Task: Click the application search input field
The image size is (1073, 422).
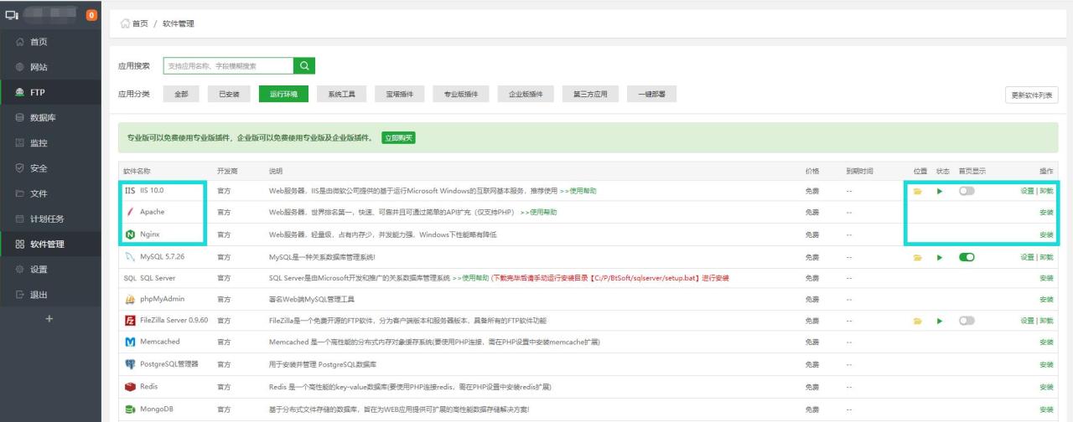Action: pyautogui.click(x=228, y=65)
